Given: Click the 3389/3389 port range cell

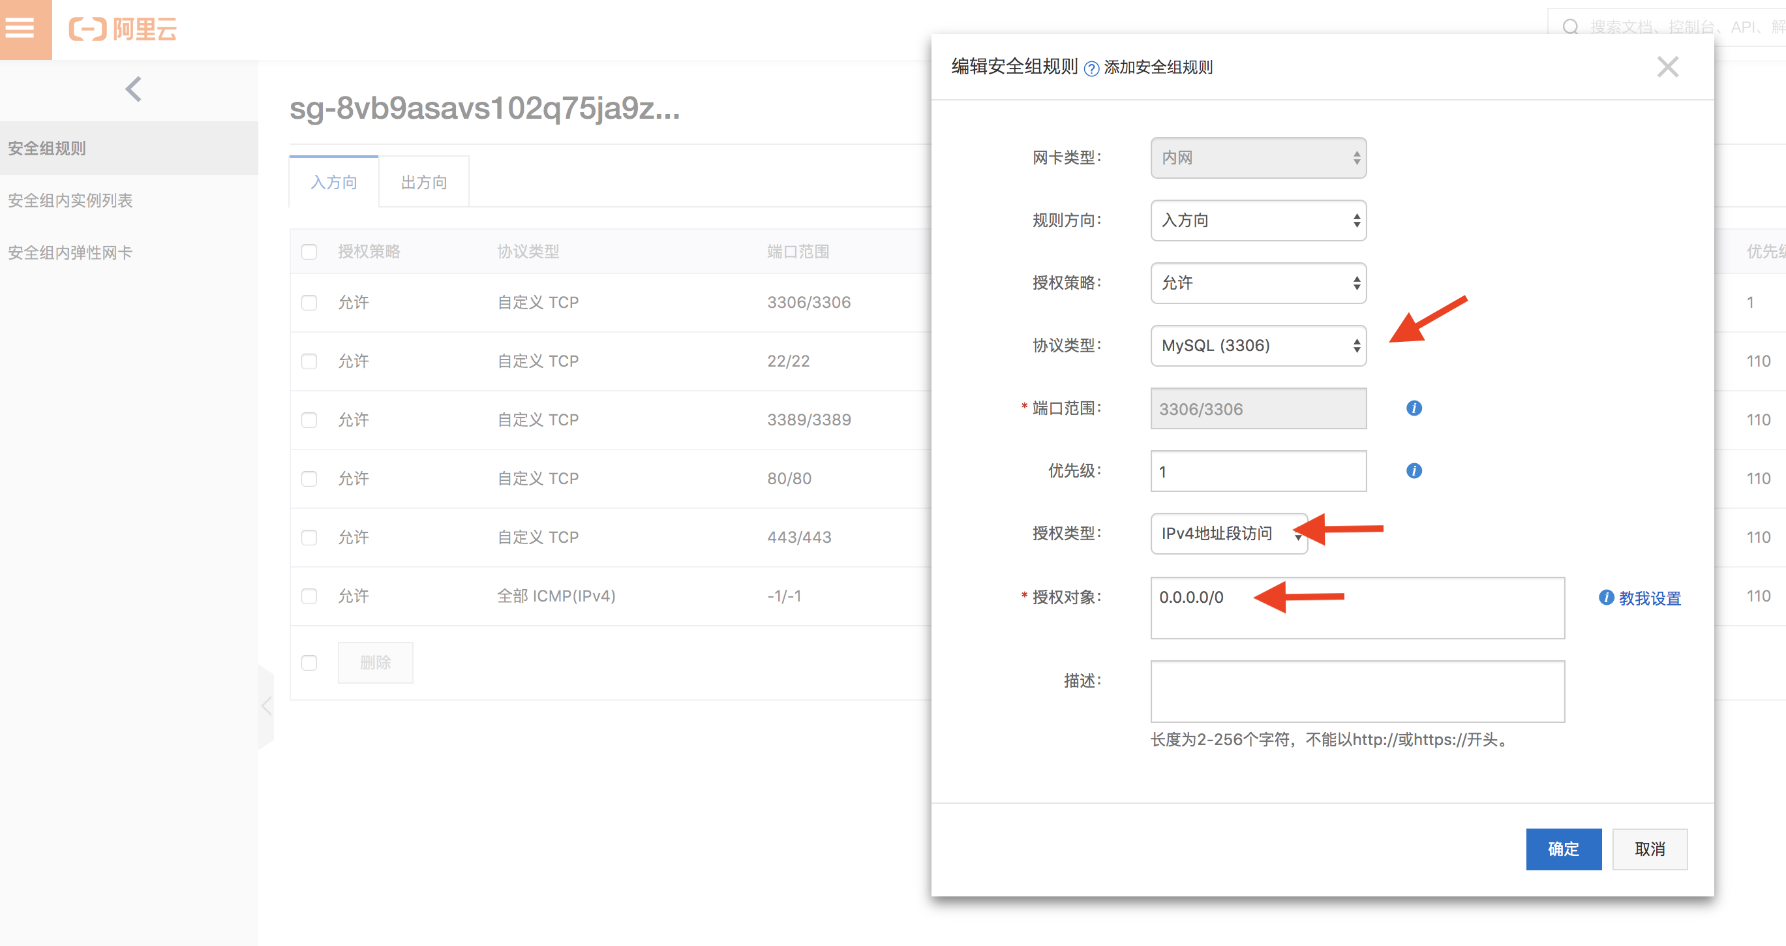Looking at the screenshot, I should pos(808,420).
